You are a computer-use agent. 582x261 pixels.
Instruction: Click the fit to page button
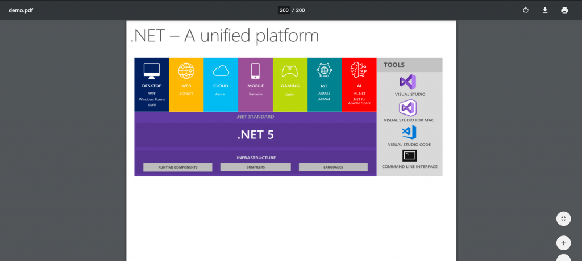[563, 219]
